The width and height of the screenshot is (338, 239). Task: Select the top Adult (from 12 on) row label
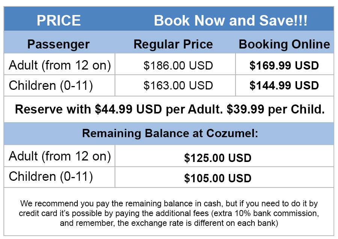point(60,65)
